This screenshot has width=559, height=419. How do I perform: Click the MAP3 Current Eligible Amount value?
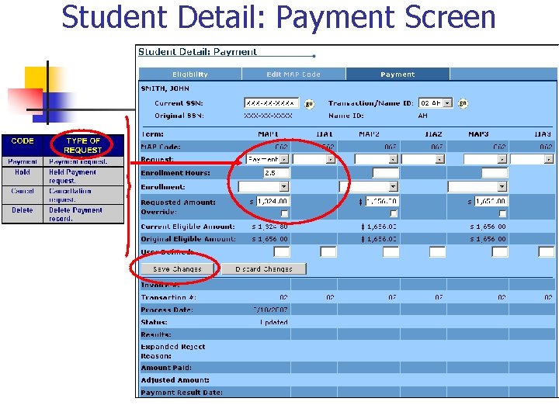click(x=488, y=227)
